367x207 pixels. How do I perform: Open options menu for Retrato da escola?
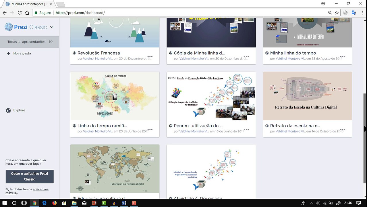coord(343,129)
